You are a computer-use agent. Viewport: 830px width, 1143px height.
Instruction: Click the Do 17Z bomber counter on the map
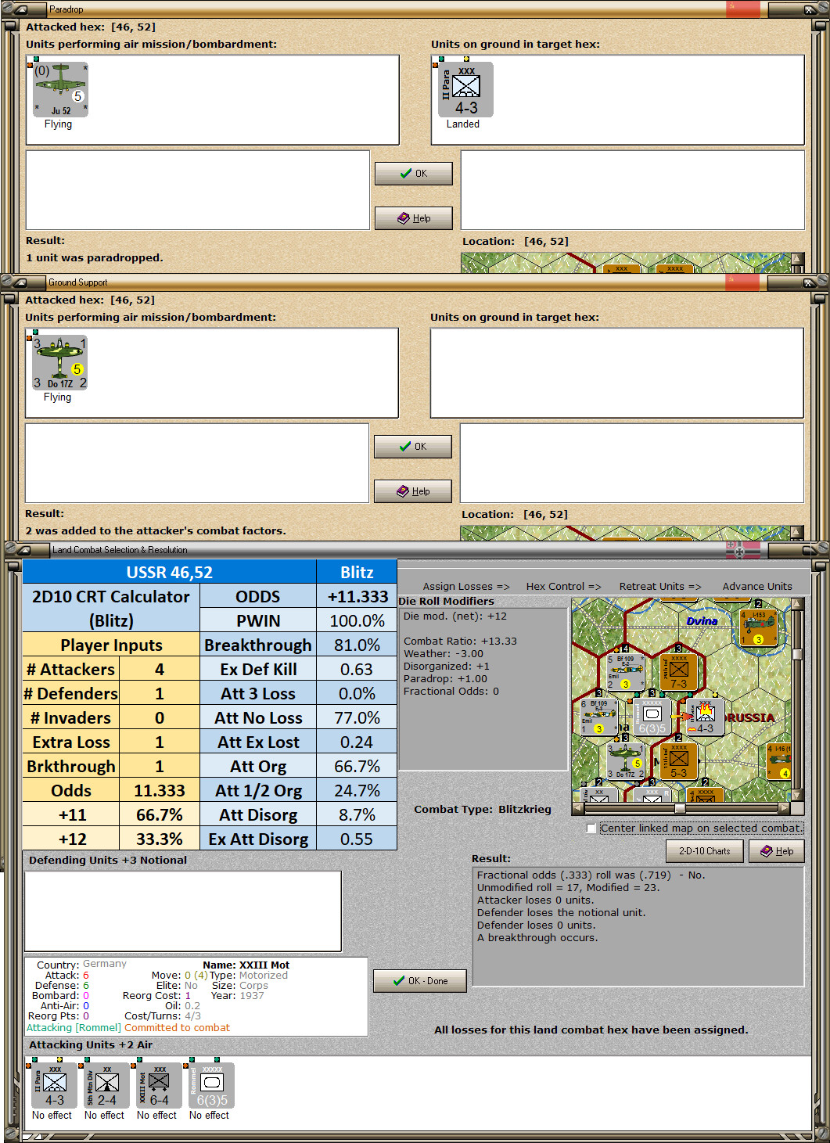[625, 762]
